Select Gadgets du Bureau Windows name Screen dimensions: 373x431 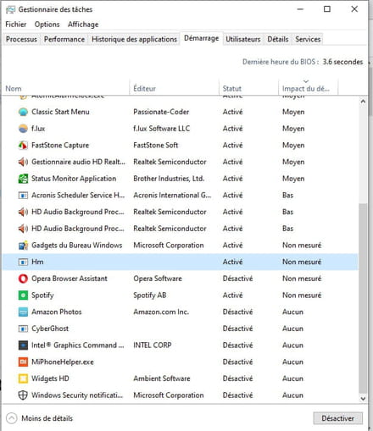(77, 246)
